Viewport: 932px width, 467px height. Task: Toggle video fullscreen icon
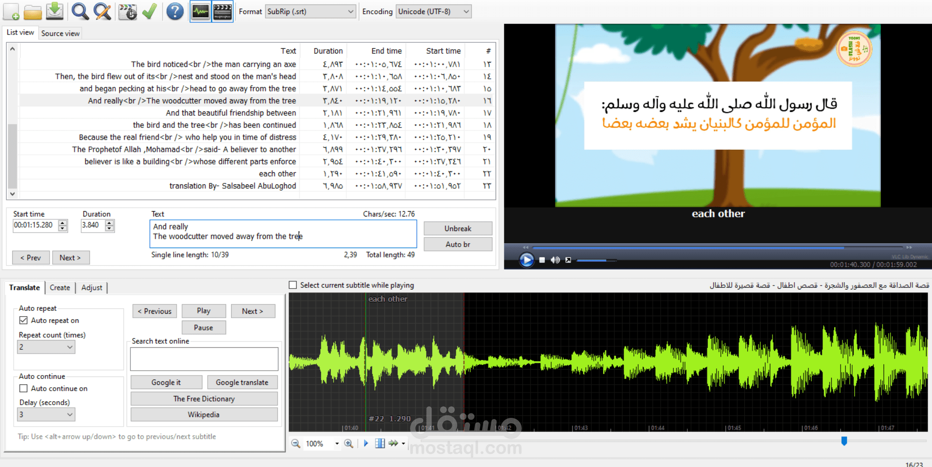(x=568, y=260)
